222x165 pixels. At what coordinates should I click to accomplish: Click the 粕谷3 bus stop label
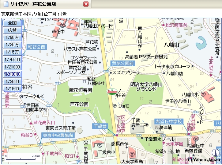coord(27,135)
